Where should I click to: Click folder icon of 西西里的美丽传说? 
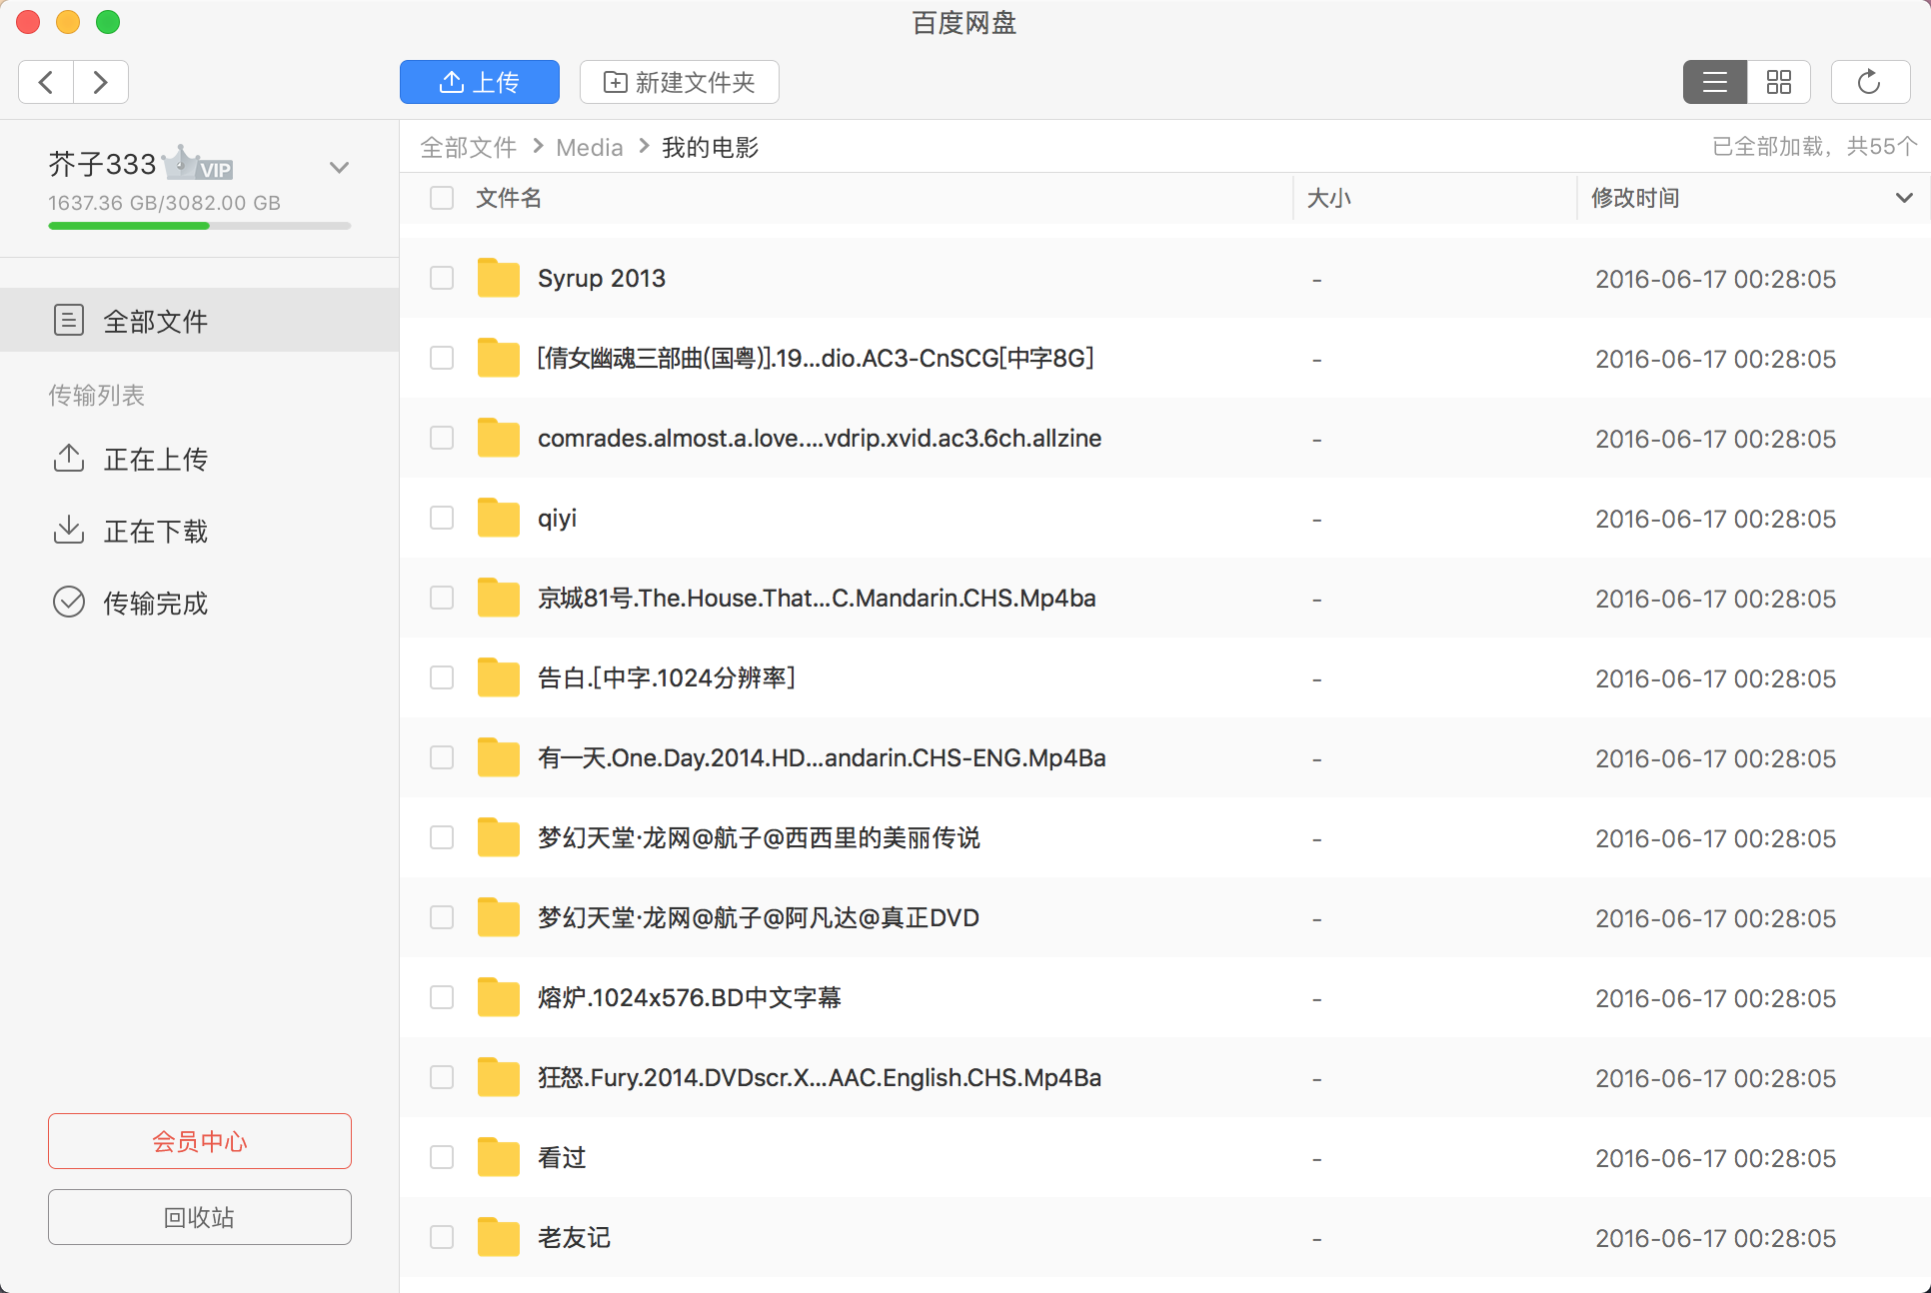[x=498, y=837]
